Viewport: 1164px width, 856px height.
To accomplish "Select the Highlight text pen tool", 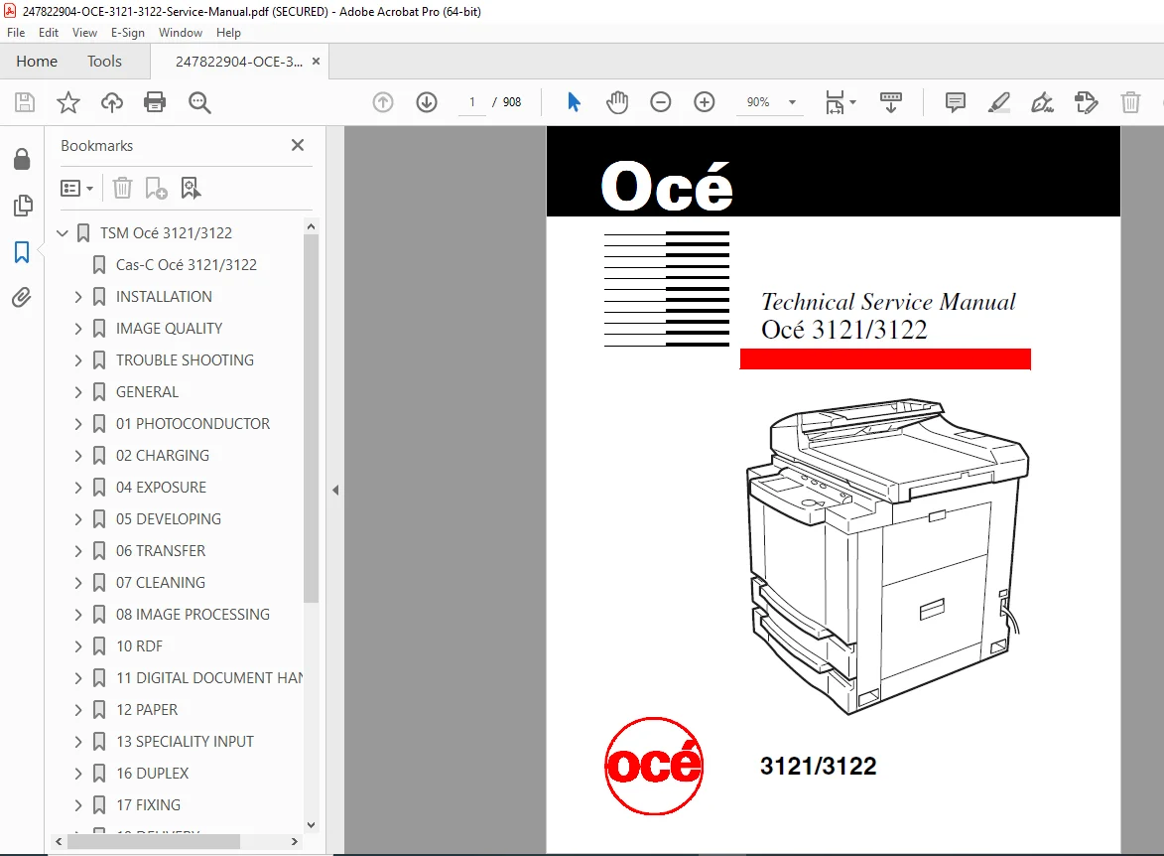I will point(999,102).
